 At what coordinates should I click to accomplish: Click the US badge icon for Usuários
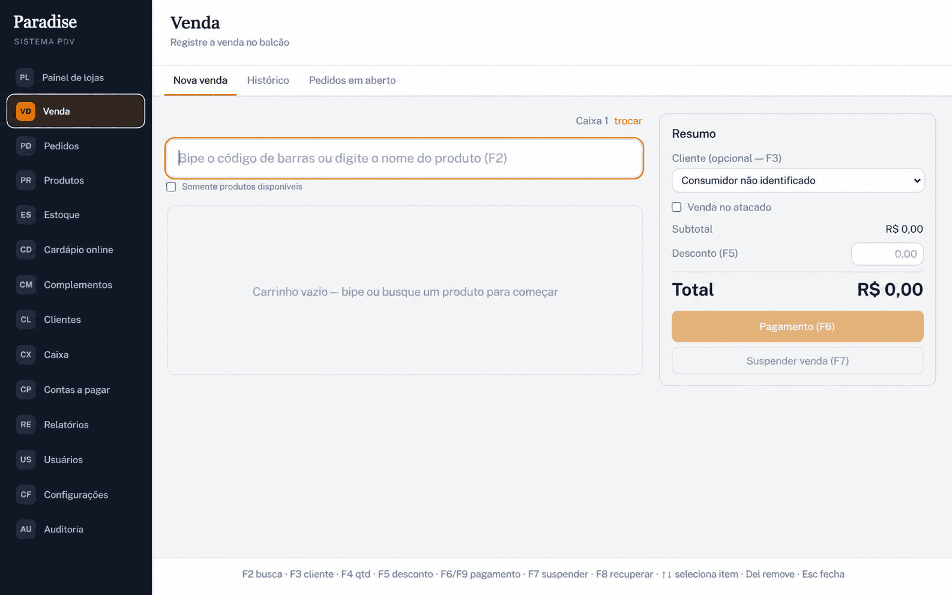26,459
